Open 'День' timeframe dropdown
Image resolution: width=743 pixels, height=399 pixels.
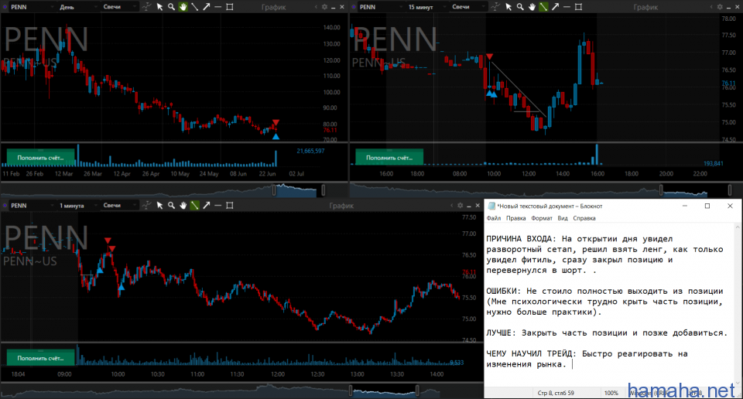(x=77, y=7)
